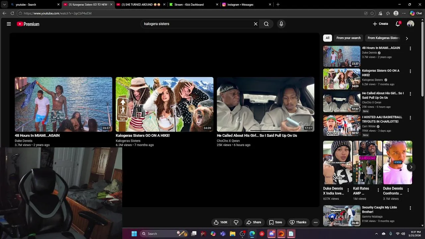This screenshot has height=239, width=425.
Task: Click the Thanks button
Action: (x=298, y=222)
